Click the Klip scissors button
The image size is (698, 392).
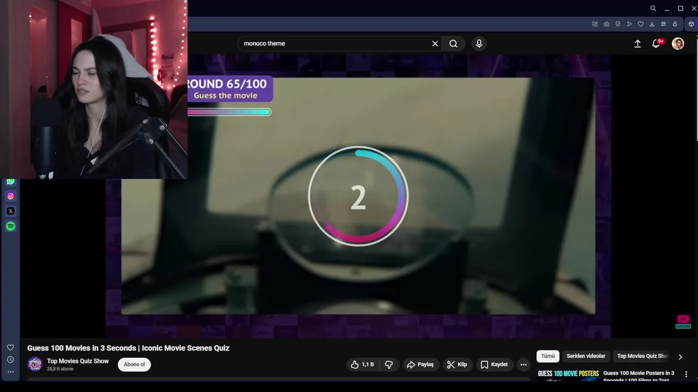tap(457, 365)
